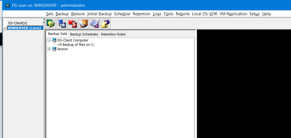
Task: Click the drive icon beside Backup of files on C:
Action: (60, 44)
